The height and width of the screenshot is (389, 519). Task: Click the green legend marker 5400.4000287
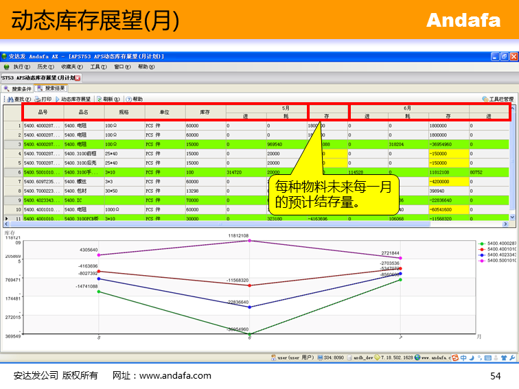coord(483,243)
